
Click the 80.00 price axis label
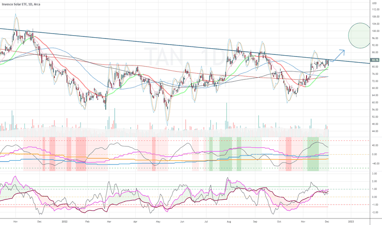[x=375, y=67]
